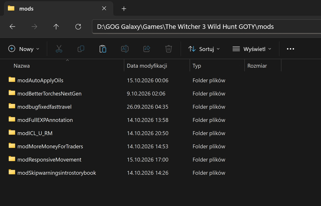Click the date 26.09.2026 04:35
Screen dimensions: 321x206
point(148,107)
